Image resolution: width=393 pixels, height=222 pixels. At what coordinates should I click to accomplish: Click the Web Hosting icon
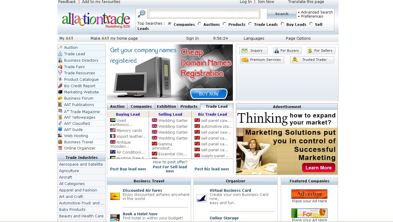tap(60, 136)
